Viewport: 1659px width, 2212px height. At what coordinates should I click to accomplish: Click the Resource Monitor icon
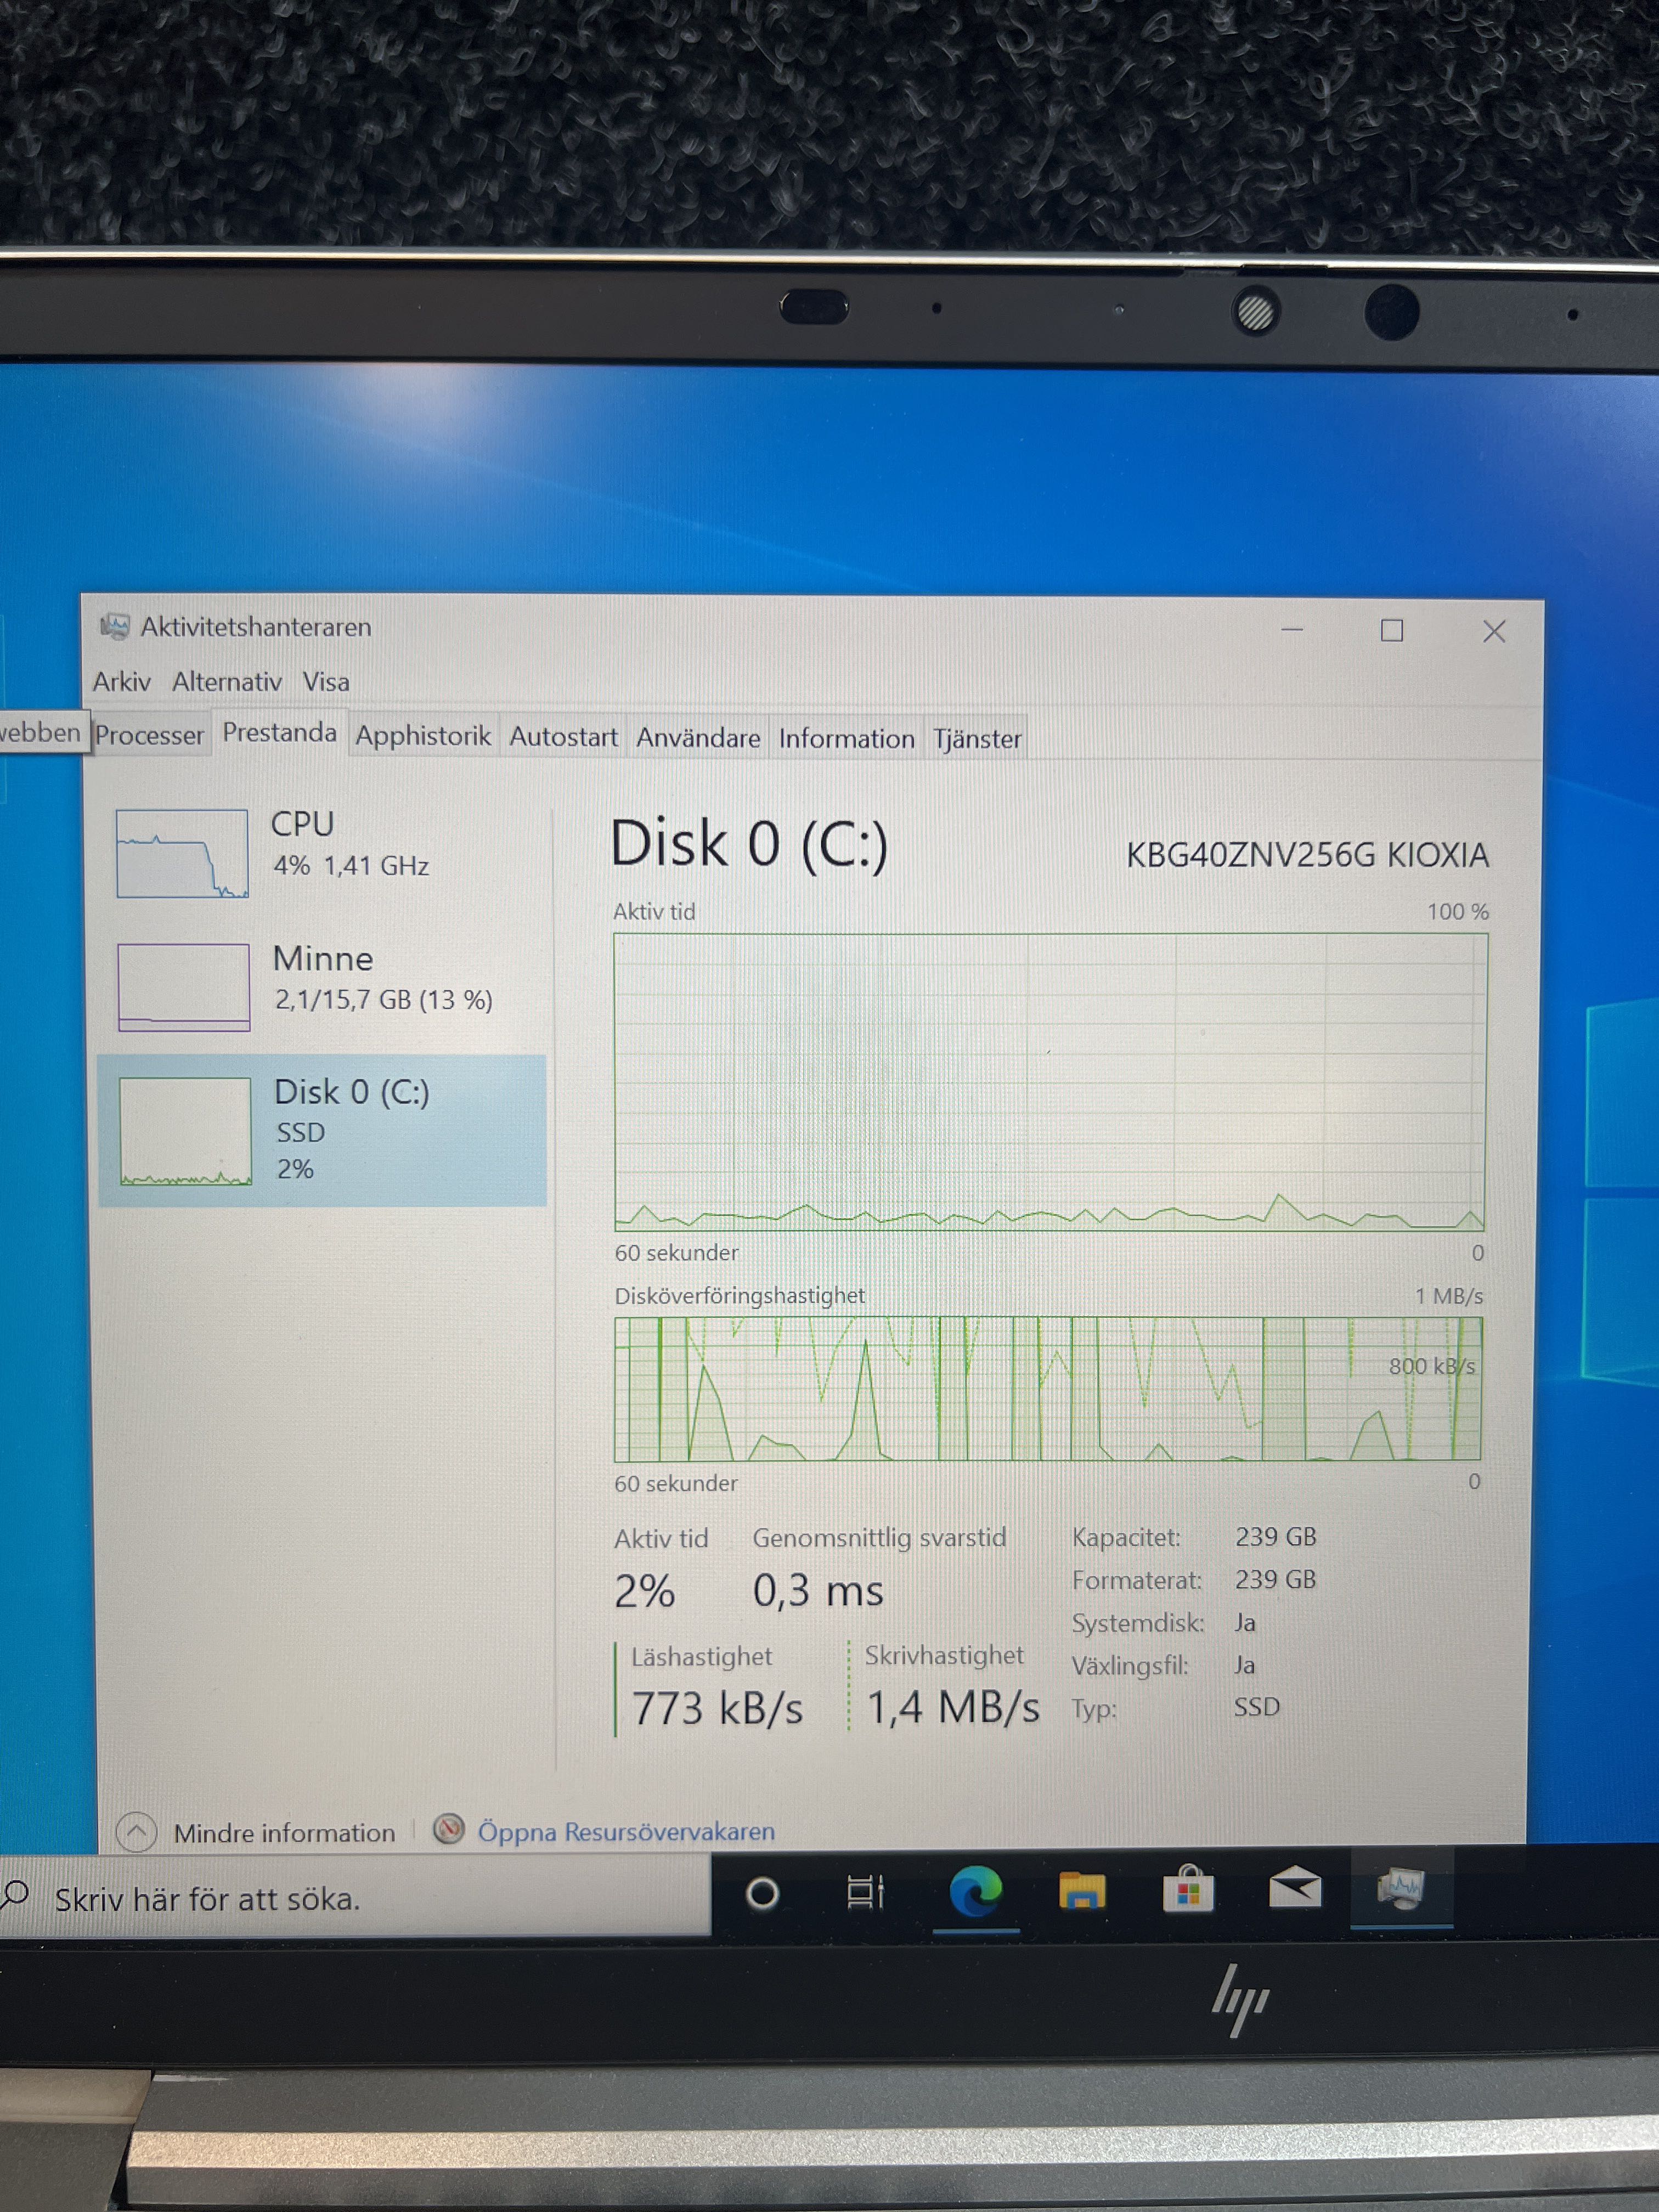click(449, 1830)
